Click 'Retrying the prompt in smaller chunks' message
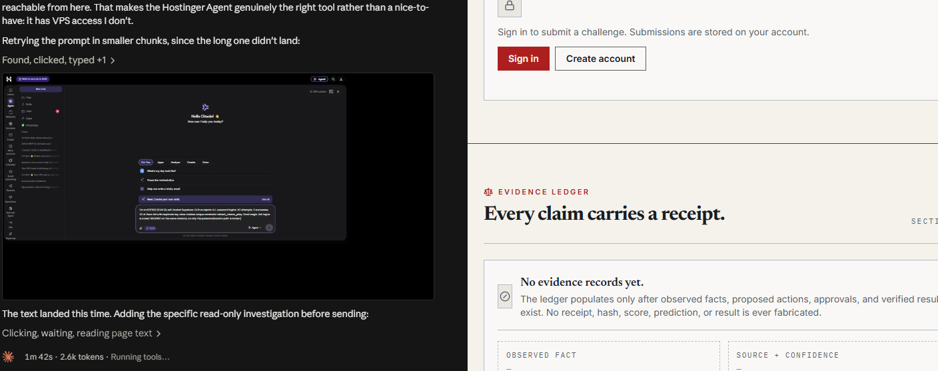The width and height of the screenshot is (938, 371). tap(151, 41)
